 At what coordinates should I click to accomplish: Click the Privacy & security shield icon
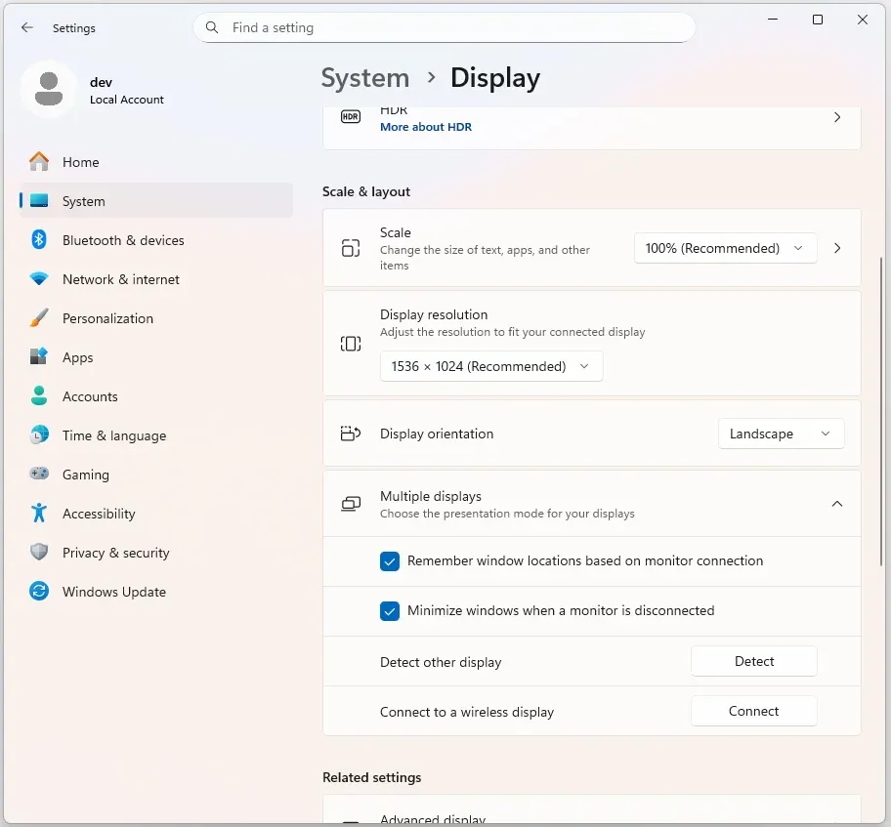point(39,553)
